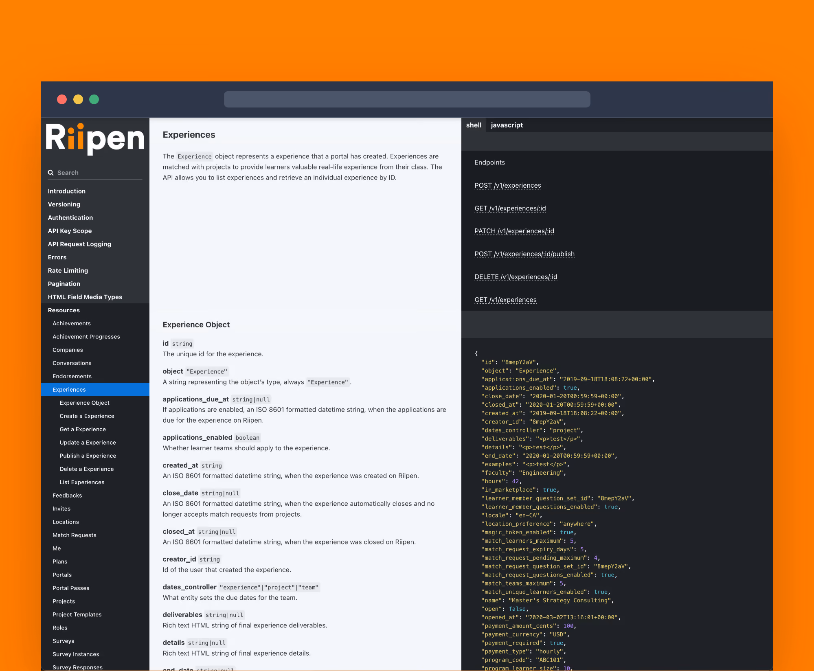Open Project Templates in sidebar
This screenshot has height=671, width=814.
(x=77, y=614)
